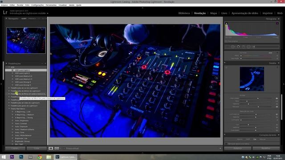Switch to the Biblioteca module

point(184,13)
